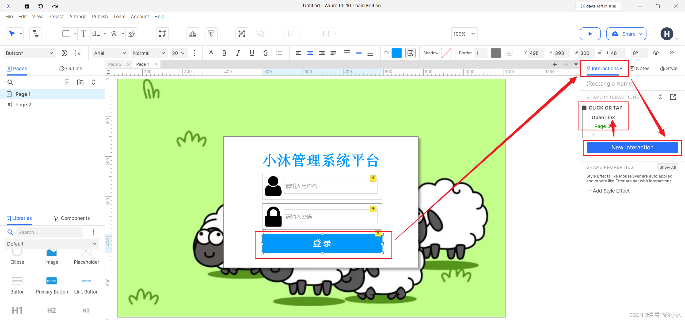Open the blue Fill color swatch
685x320 pixels.
(x=397, y=53)
